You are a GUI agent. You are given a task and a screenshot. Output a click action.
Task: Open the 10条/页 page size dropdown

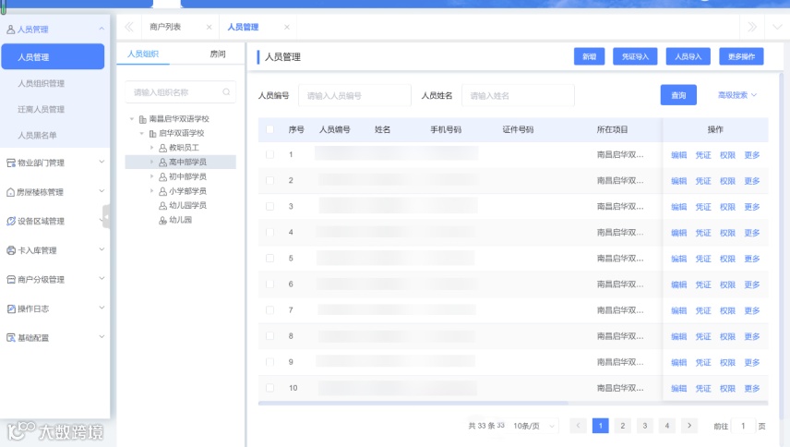(533, 426)
